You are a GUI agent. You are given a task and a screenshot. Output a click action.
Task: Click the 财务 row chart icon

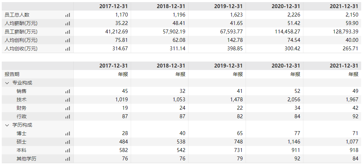68,108
